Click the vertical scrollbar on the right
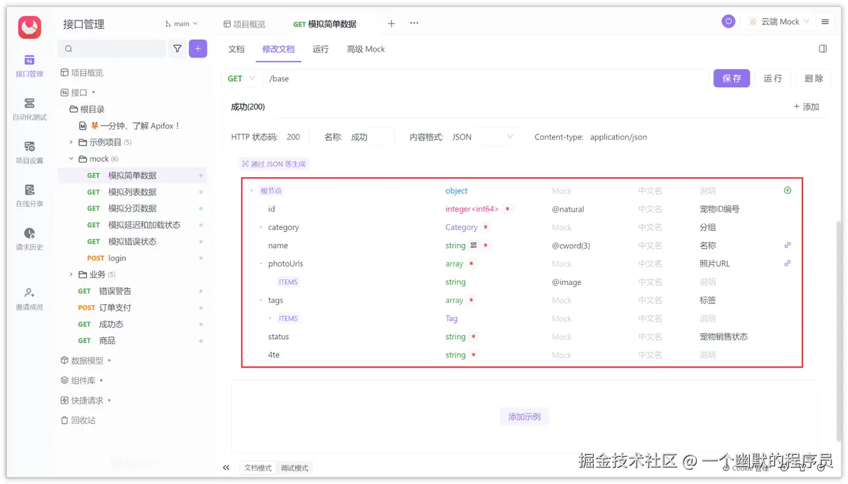Image resolution: width=848 pixels, height=484 pixels. tap(838, 331)
